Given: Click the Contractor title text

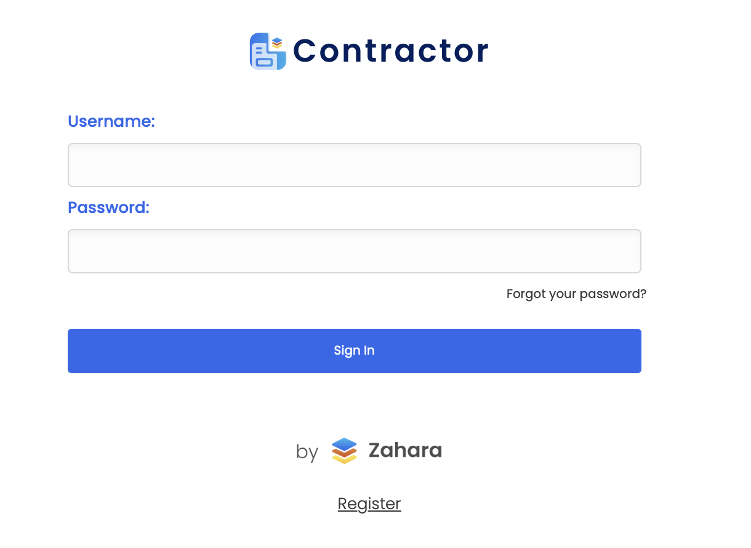Looking at the screenshot, I should pos(390,51).
